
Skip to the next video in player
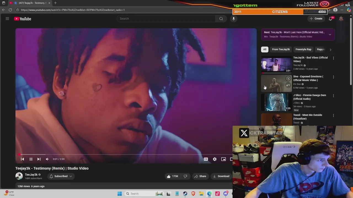click(39, 159)
